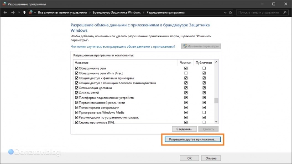Toggle 'Обнаружение сети Wi-Fi Direct' enabled checkbox

click(77, 73)
